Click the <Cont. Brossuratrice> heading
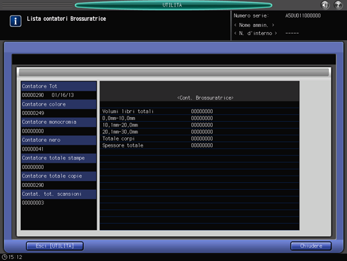 205,98
